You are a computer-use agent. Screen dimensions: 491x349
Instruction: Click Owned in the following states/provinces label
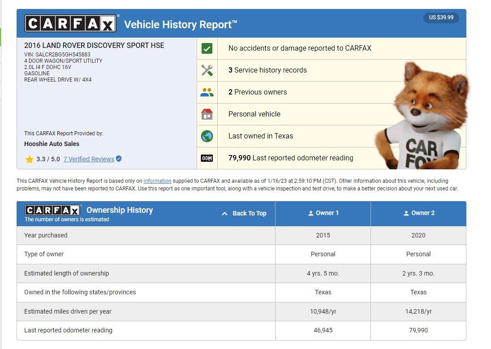tap(80, 292)
